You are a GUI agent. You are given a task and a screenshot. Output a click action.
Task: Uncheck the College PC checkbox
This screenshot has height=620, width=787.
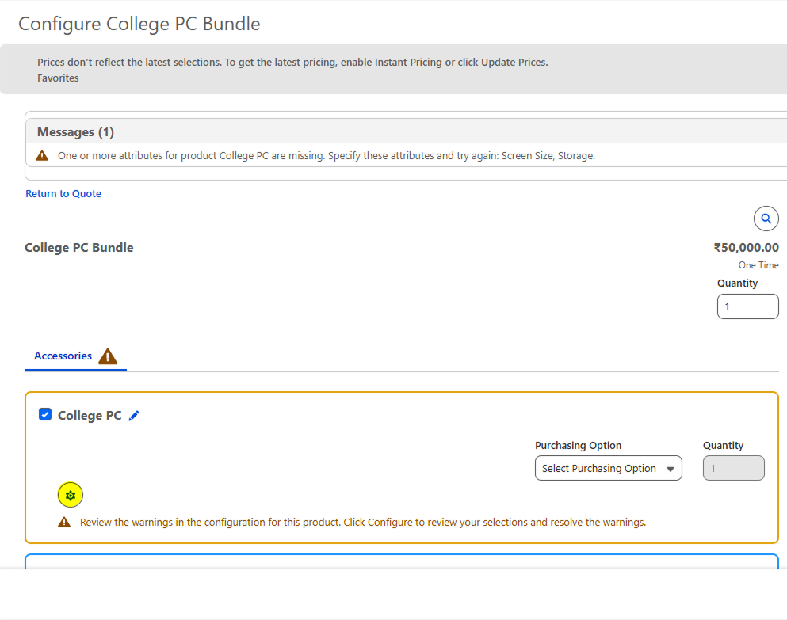pos(45,414)
